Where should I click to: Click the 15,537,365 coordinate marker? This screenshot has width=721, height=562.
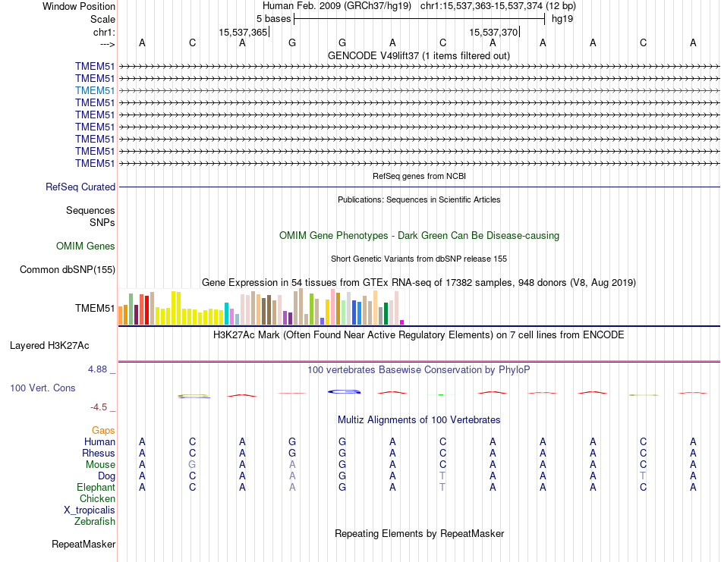[243, 32]
